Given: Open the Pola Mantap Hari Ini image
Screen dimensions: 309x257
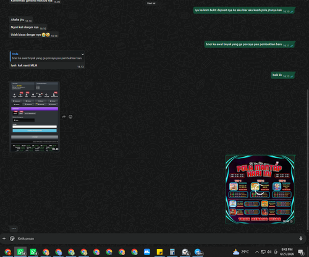Looking at the screenshot, I should pyautogui.click(x=260, y=190).
